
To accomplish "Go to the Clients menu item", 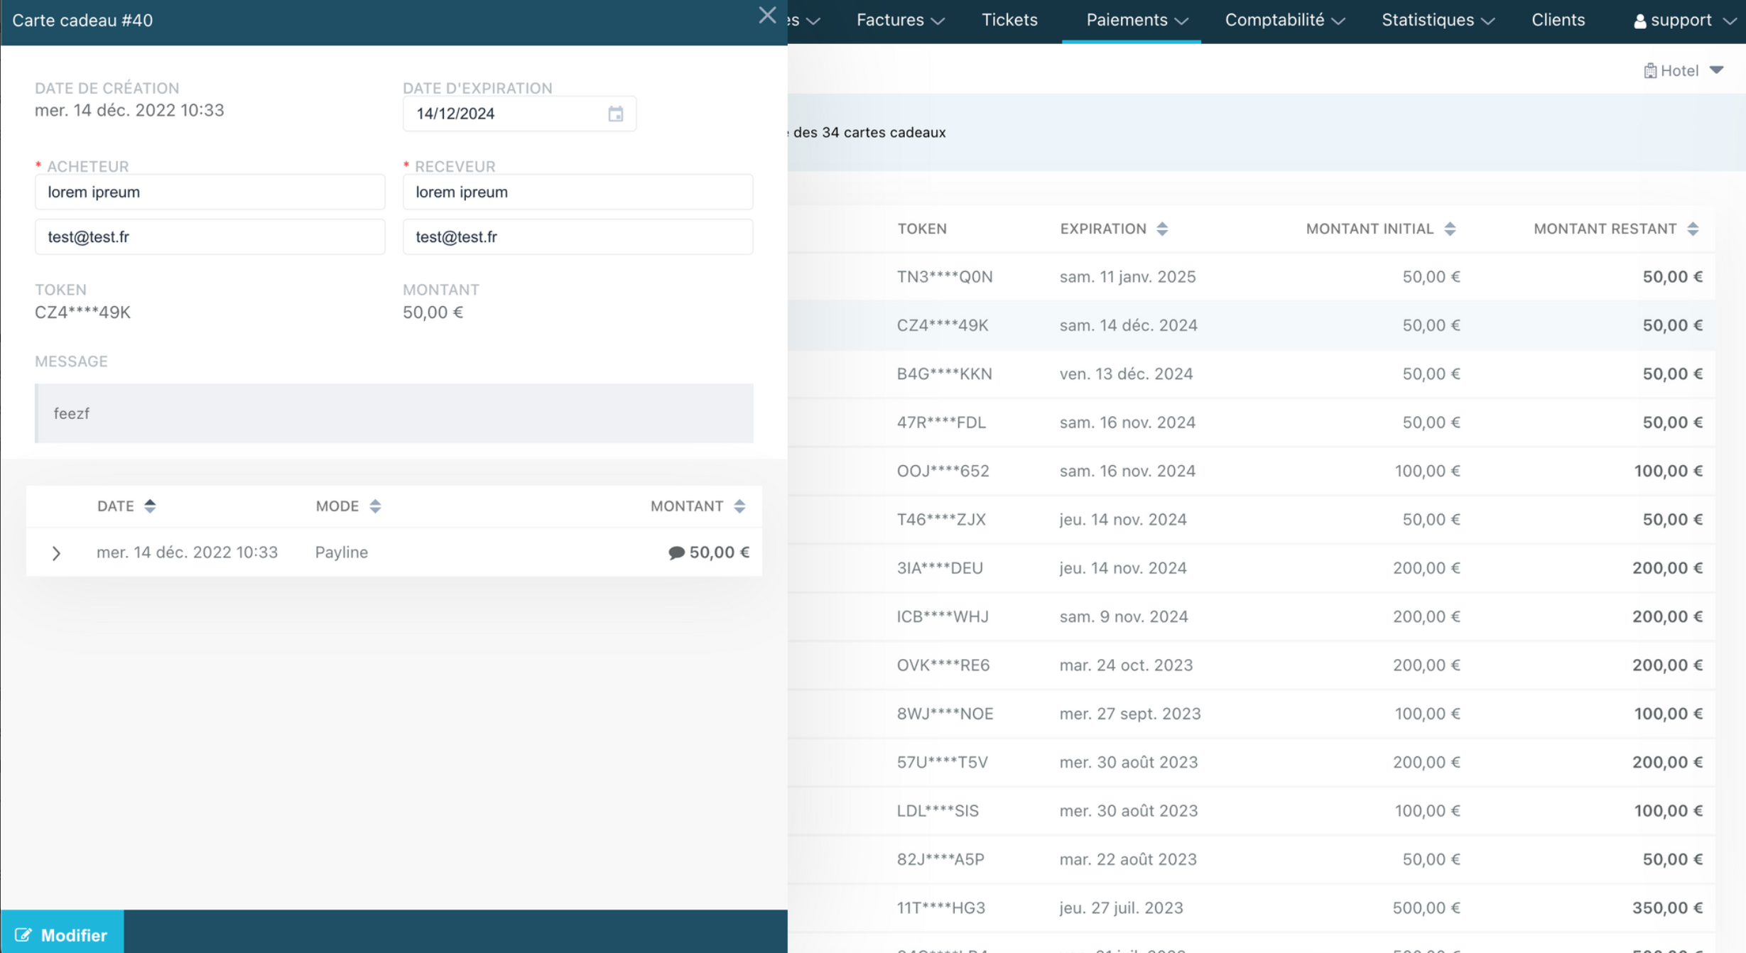I will [1558, 21].
